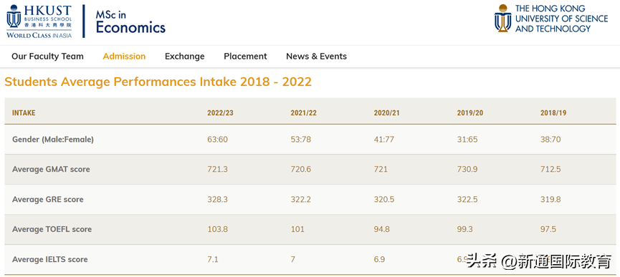Click the Average IELTS score row label
The image size is (620, 277).
click(50, 259)
